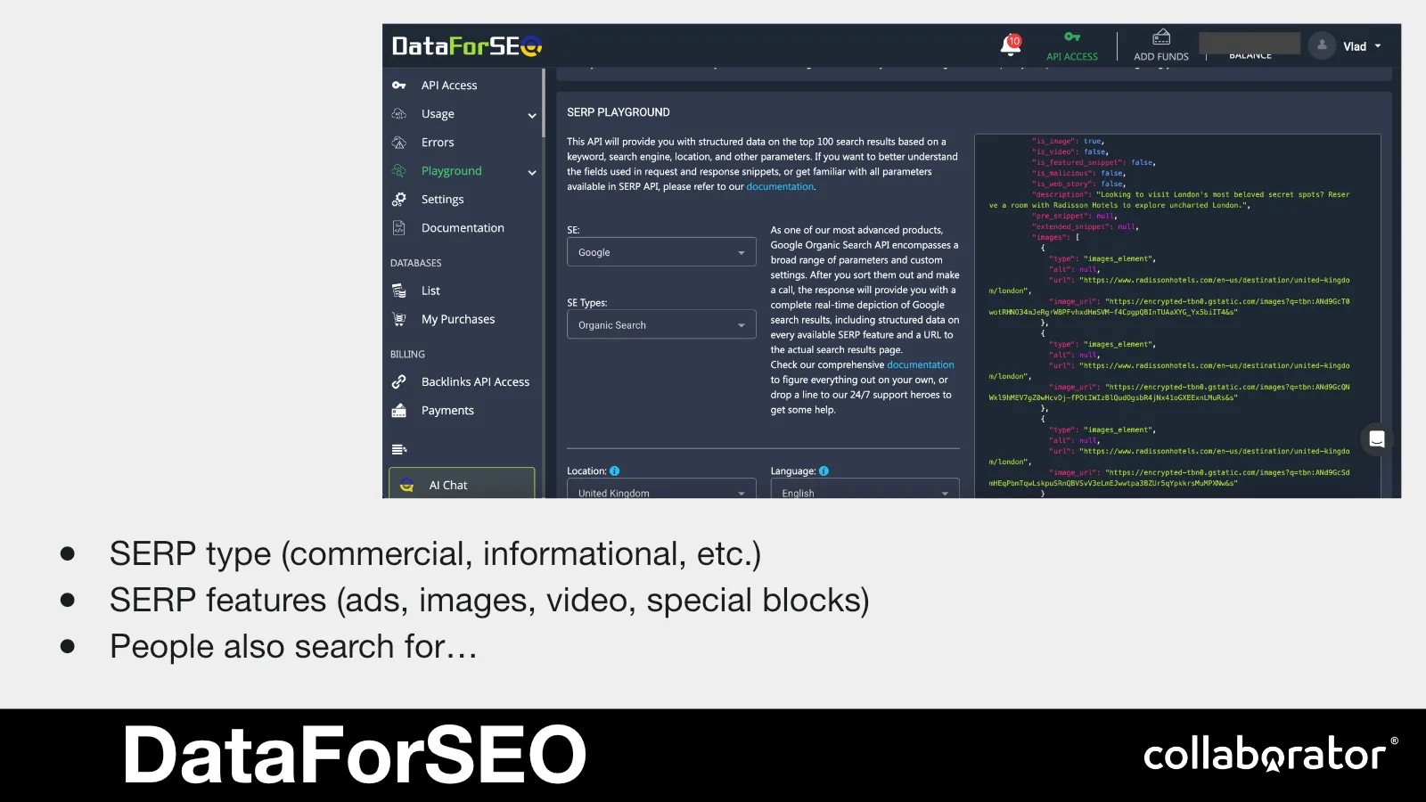Open the SE Google dropdown
This screenshot has width=1426, height=802.
tap(661, 252)
